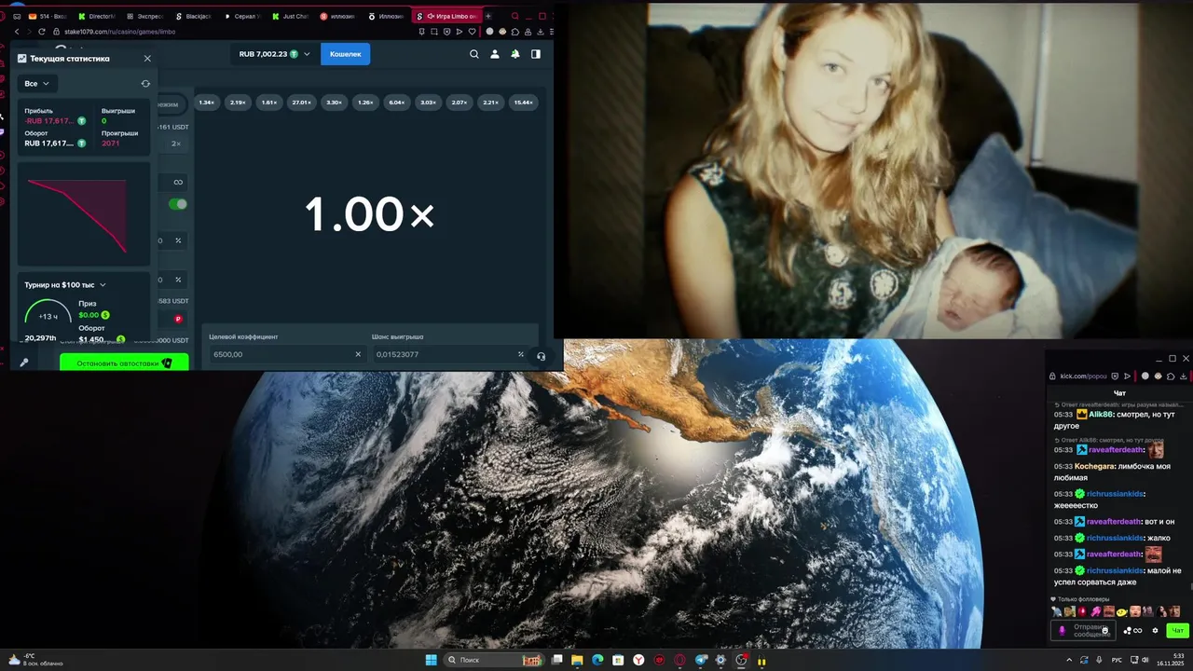Open the wrench icon below statistics panel
The image size is (1193, 671).
[24, 363]
